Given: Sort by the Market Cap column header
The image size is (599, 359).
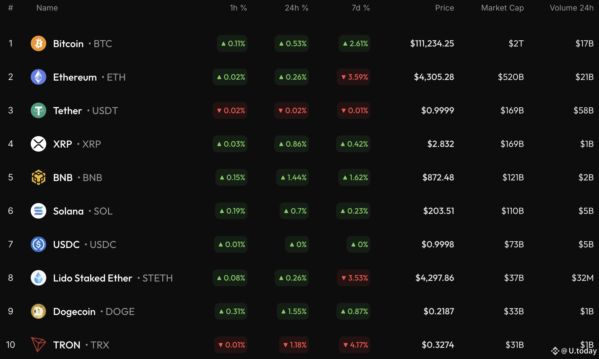Looking at the screenshot, I should click(502, 8).
